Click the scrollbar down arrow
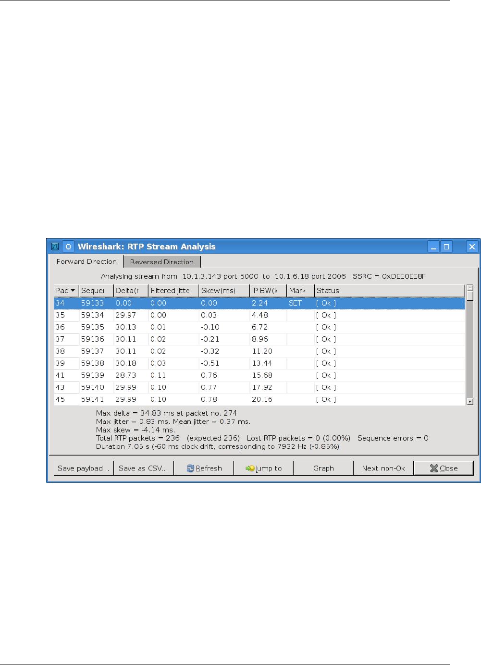 tap(470, 402)
